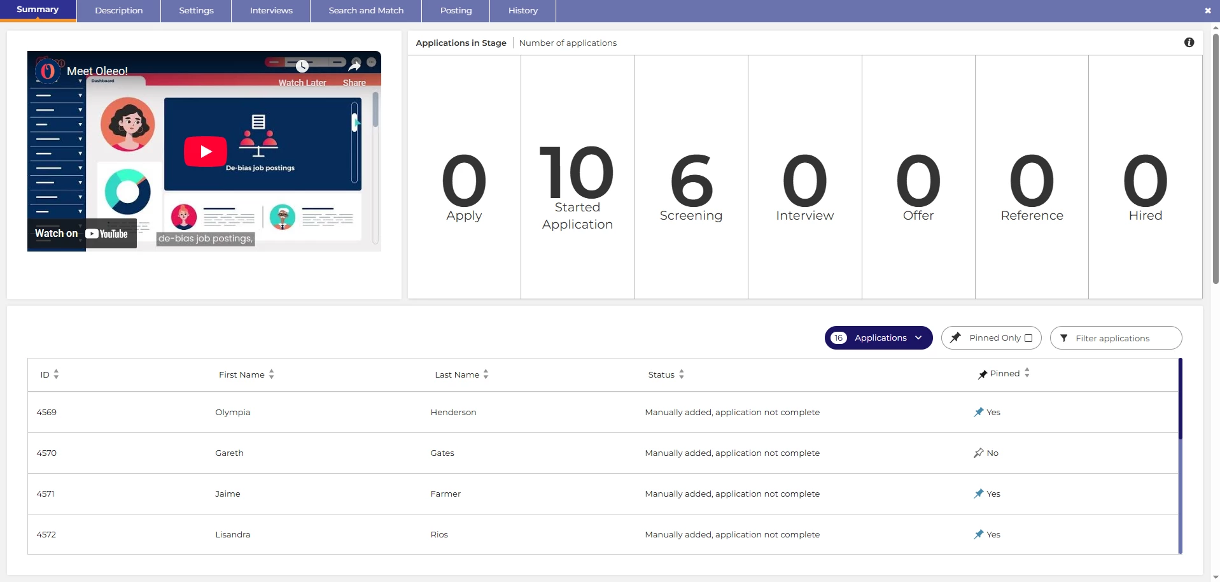Click status text in Lisandra Rios row
This screenshot has height=582, width=1220.
coord(732,535)
